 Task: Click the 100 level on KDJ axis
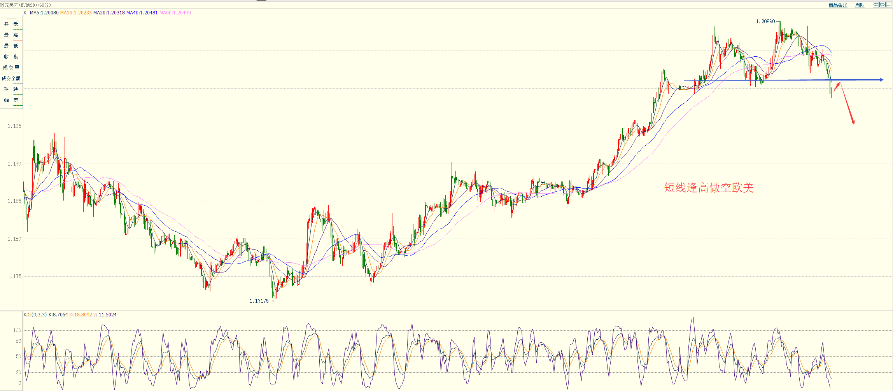point(18,331)
